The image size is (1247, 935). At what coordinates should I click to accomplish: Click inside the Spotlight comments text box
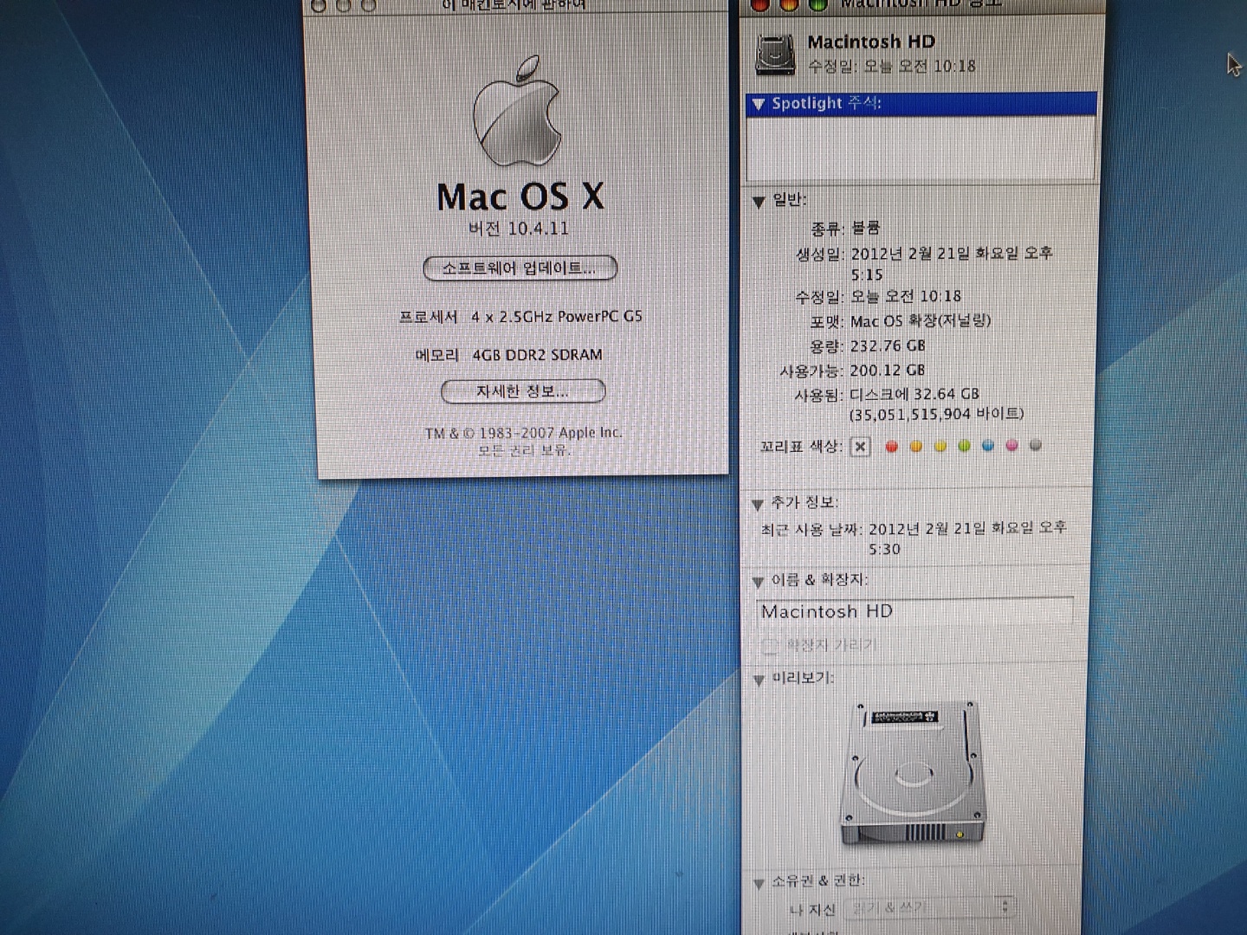(921, 147)
